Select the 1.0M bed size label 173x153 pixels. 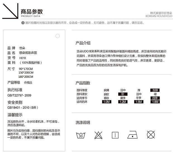click(x=107, y=102)
